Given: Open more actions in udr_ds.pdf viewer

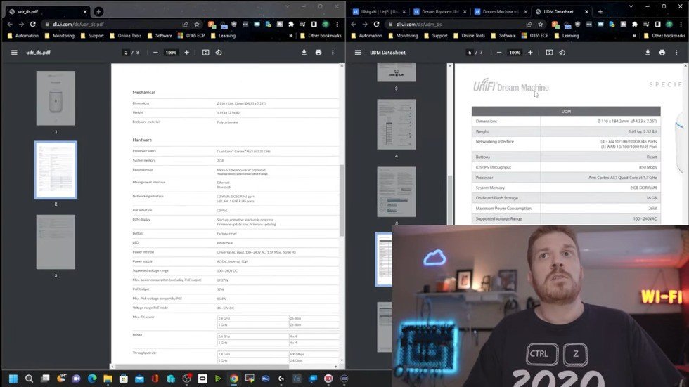Looking at the screenshot, I should point(333,53).
